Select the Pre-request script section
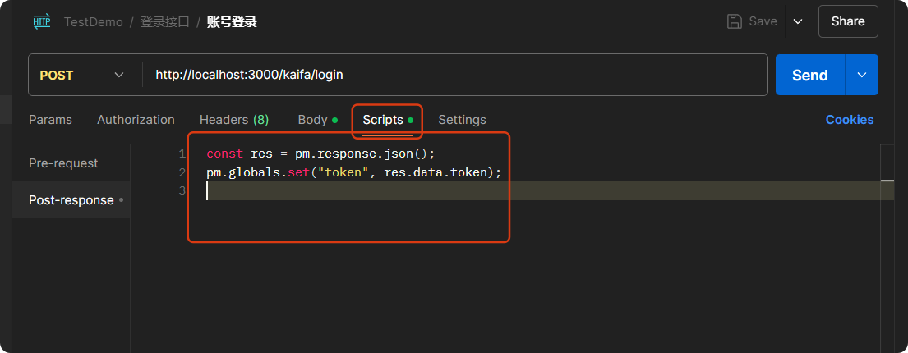 point(63,163)
